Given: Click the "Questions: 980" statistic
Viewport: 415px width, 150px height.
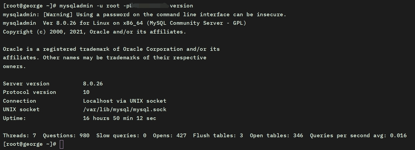Looking at the screenshot, I should 66,136.
